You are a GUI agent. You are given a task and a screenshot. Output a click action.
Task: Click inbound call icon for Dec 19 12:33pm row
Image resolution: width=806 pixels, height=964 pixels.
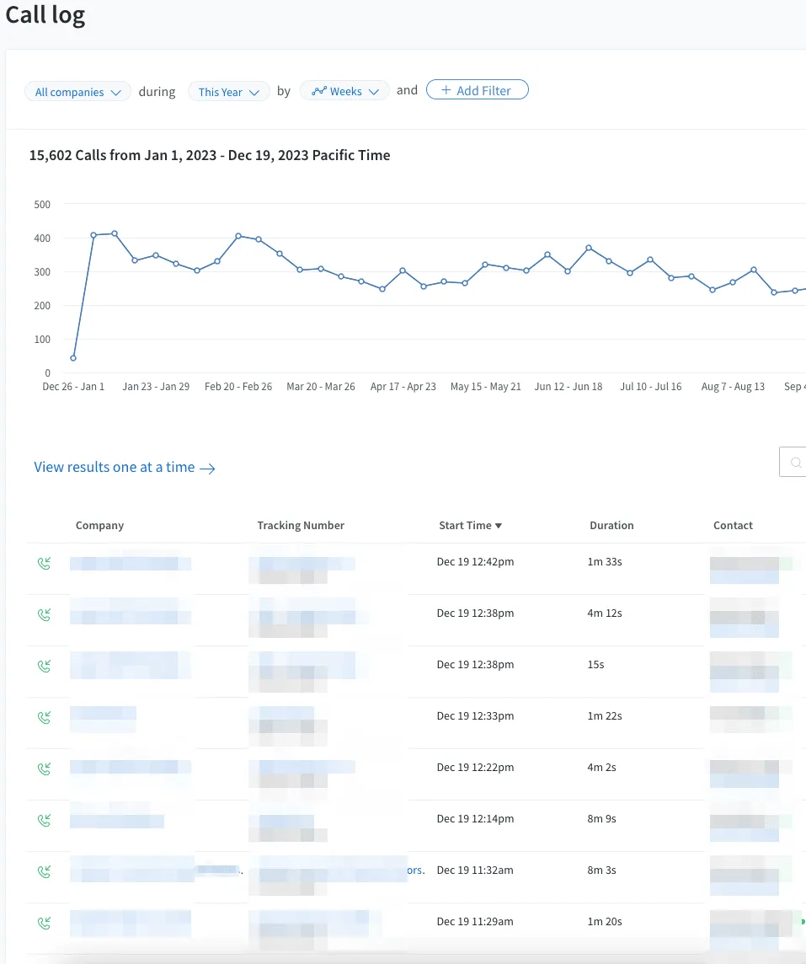pos(45,717)
